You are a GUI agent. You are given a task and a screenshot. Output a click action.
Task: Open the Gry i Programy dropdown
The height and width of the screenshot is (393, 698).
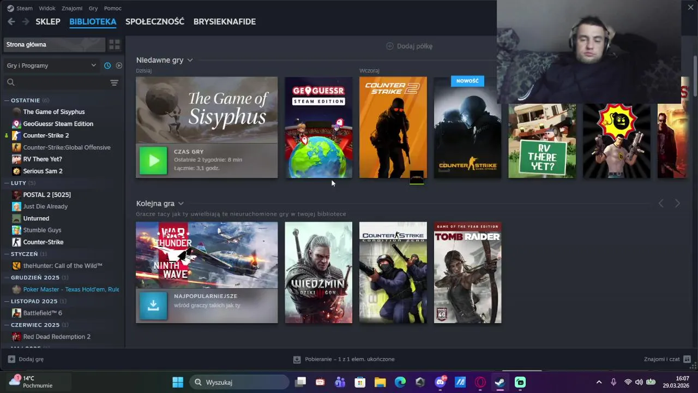click(x=51, y=65)
